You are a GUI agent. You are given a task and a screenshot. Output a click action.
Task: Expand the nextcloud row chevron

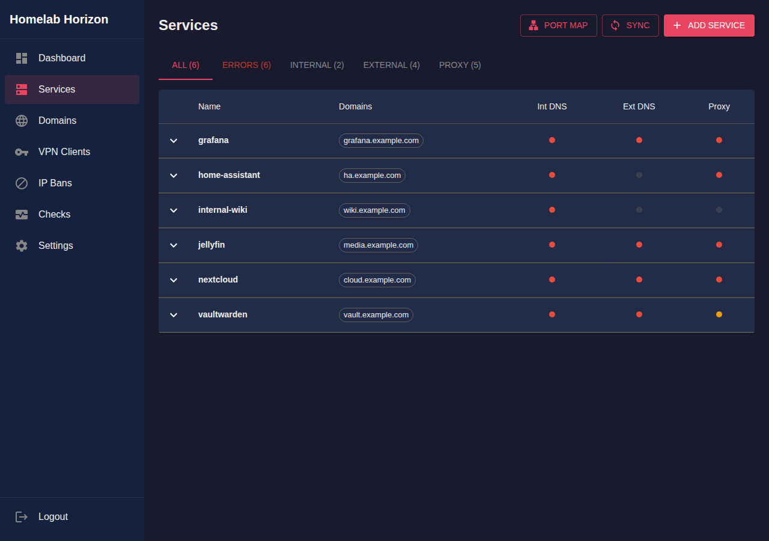174,280
